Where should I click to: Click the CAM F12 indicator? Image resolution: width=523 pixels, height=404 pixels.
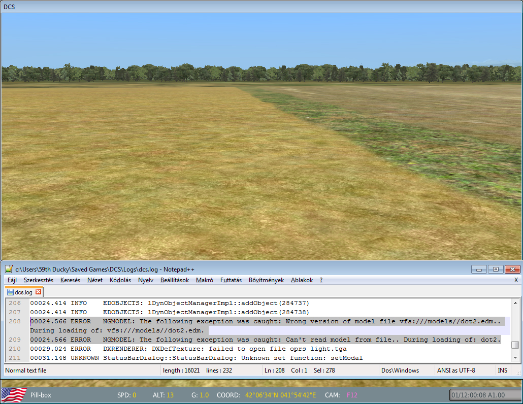(352, 395)
